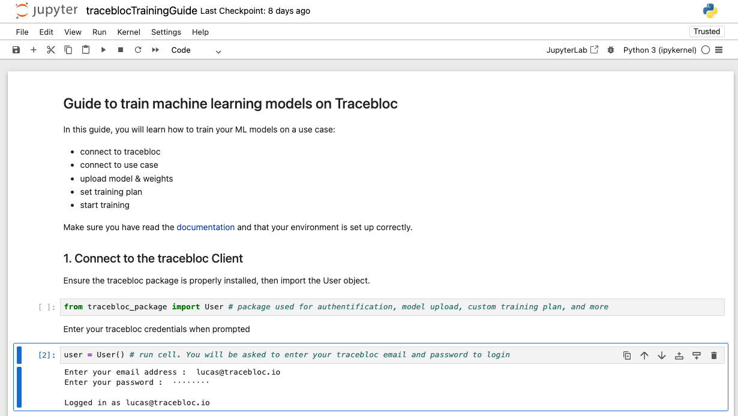This screenshot has height=416, width=738.
Task: Open the Kernel menu
Action: tap(128, 32)
